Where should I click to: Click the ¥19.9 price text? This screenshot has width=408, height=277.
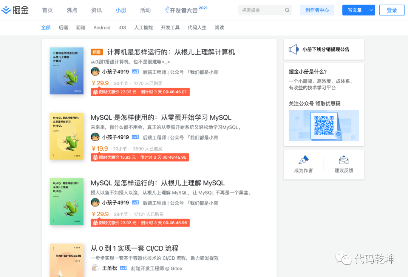[x=100, y=148]
